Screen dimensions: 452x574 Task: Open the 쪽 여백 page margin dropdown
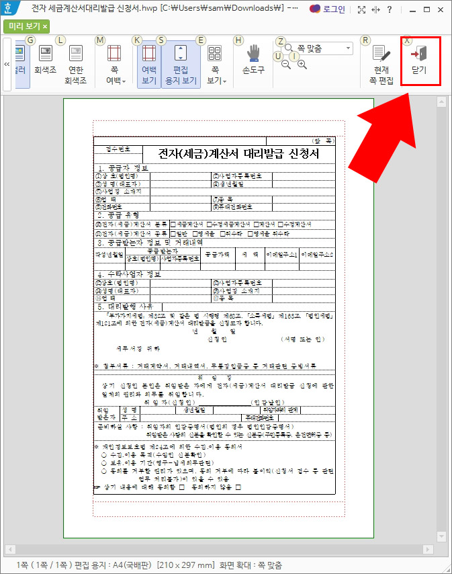116,65
